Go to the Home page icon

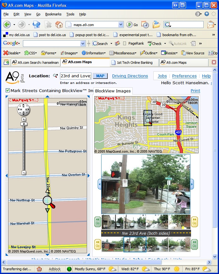click(x=59, y=25)
